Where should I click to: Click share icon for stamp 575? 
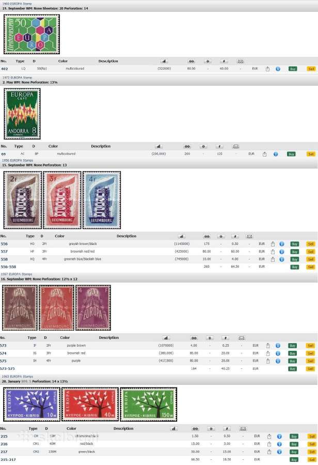pos(267,361)
